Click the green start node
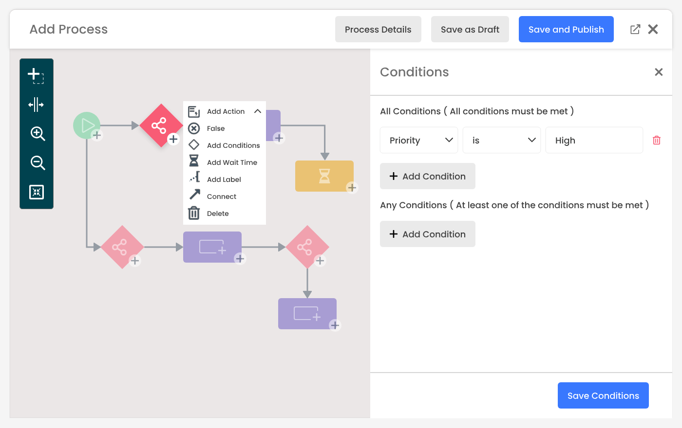 (x=87, y=125)
